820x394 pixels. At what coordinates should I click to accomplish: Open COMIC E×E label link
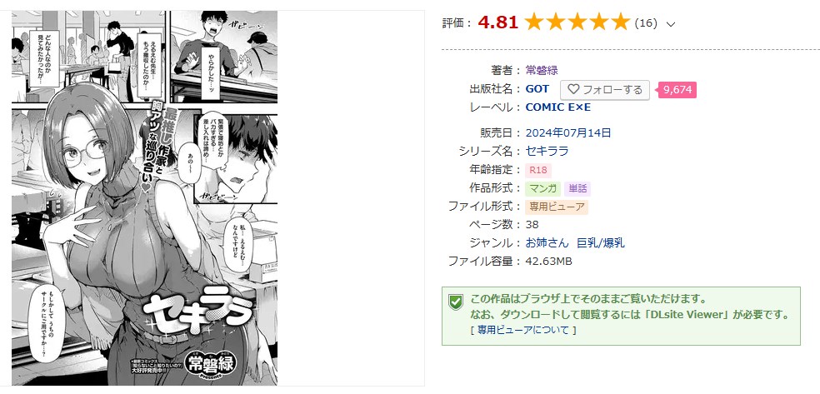(558, 107)
